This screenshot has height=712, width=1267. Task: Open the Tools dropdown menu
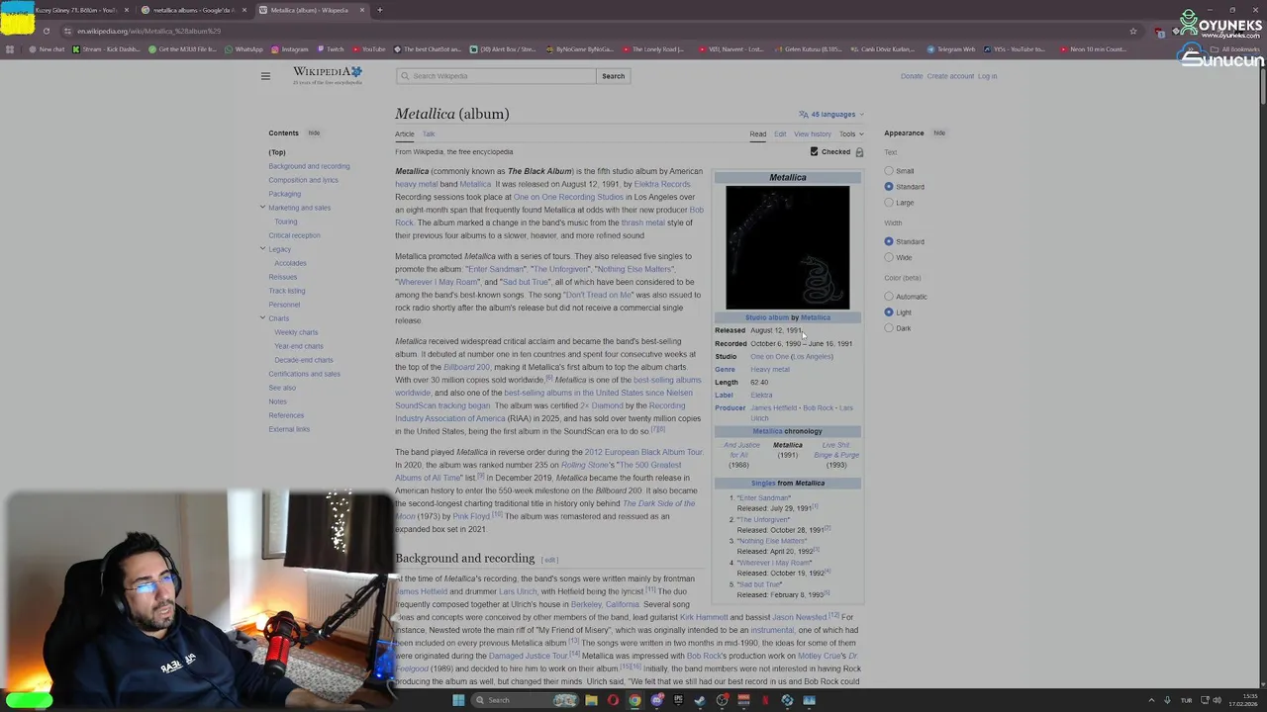point(851,133)
